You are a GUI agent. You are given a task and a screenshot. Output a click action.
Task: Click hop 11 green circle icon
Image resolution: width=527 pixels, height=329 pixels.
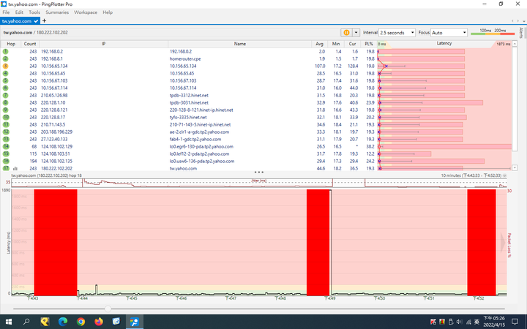pyautogui.click(x=6, y=124)
